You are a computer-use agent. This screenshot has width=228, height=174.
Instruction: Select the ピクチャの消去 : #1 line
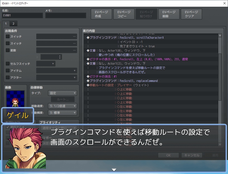click(x=151, y=76)
